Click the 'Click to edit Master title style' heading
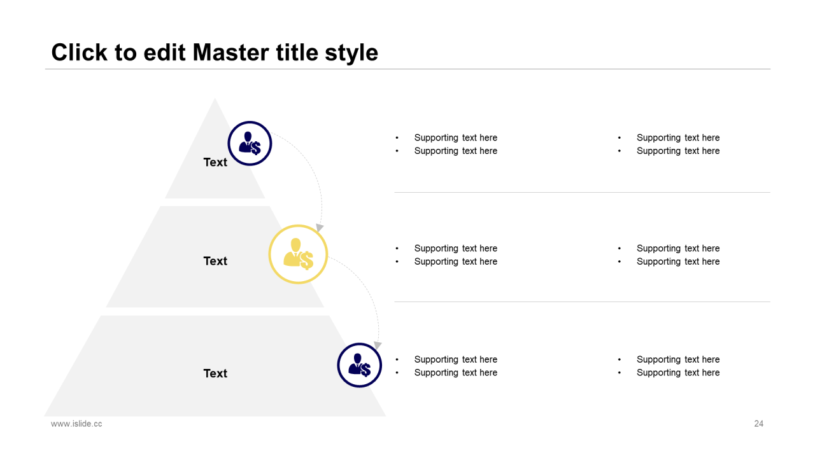815x458 pixels. coord(215,52)
